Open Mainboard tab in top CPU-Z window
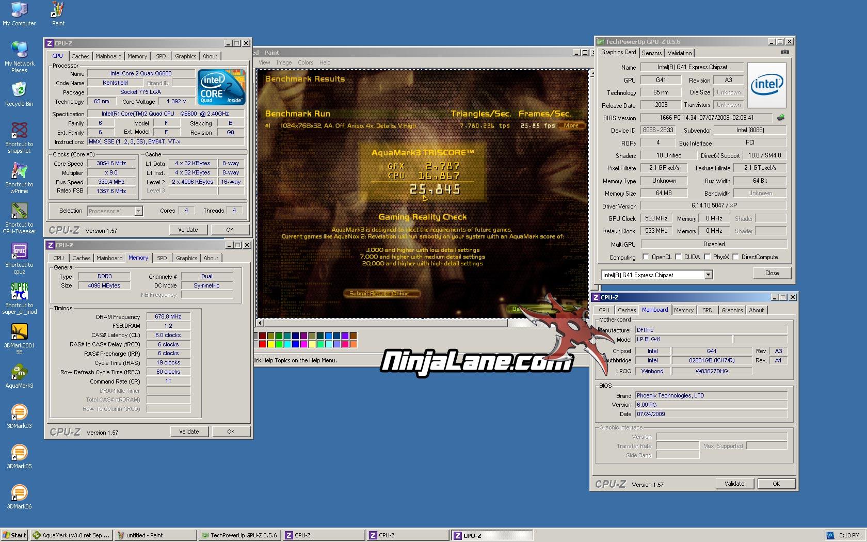The height and width of the screenshot is (542, 867). point(108,56)
